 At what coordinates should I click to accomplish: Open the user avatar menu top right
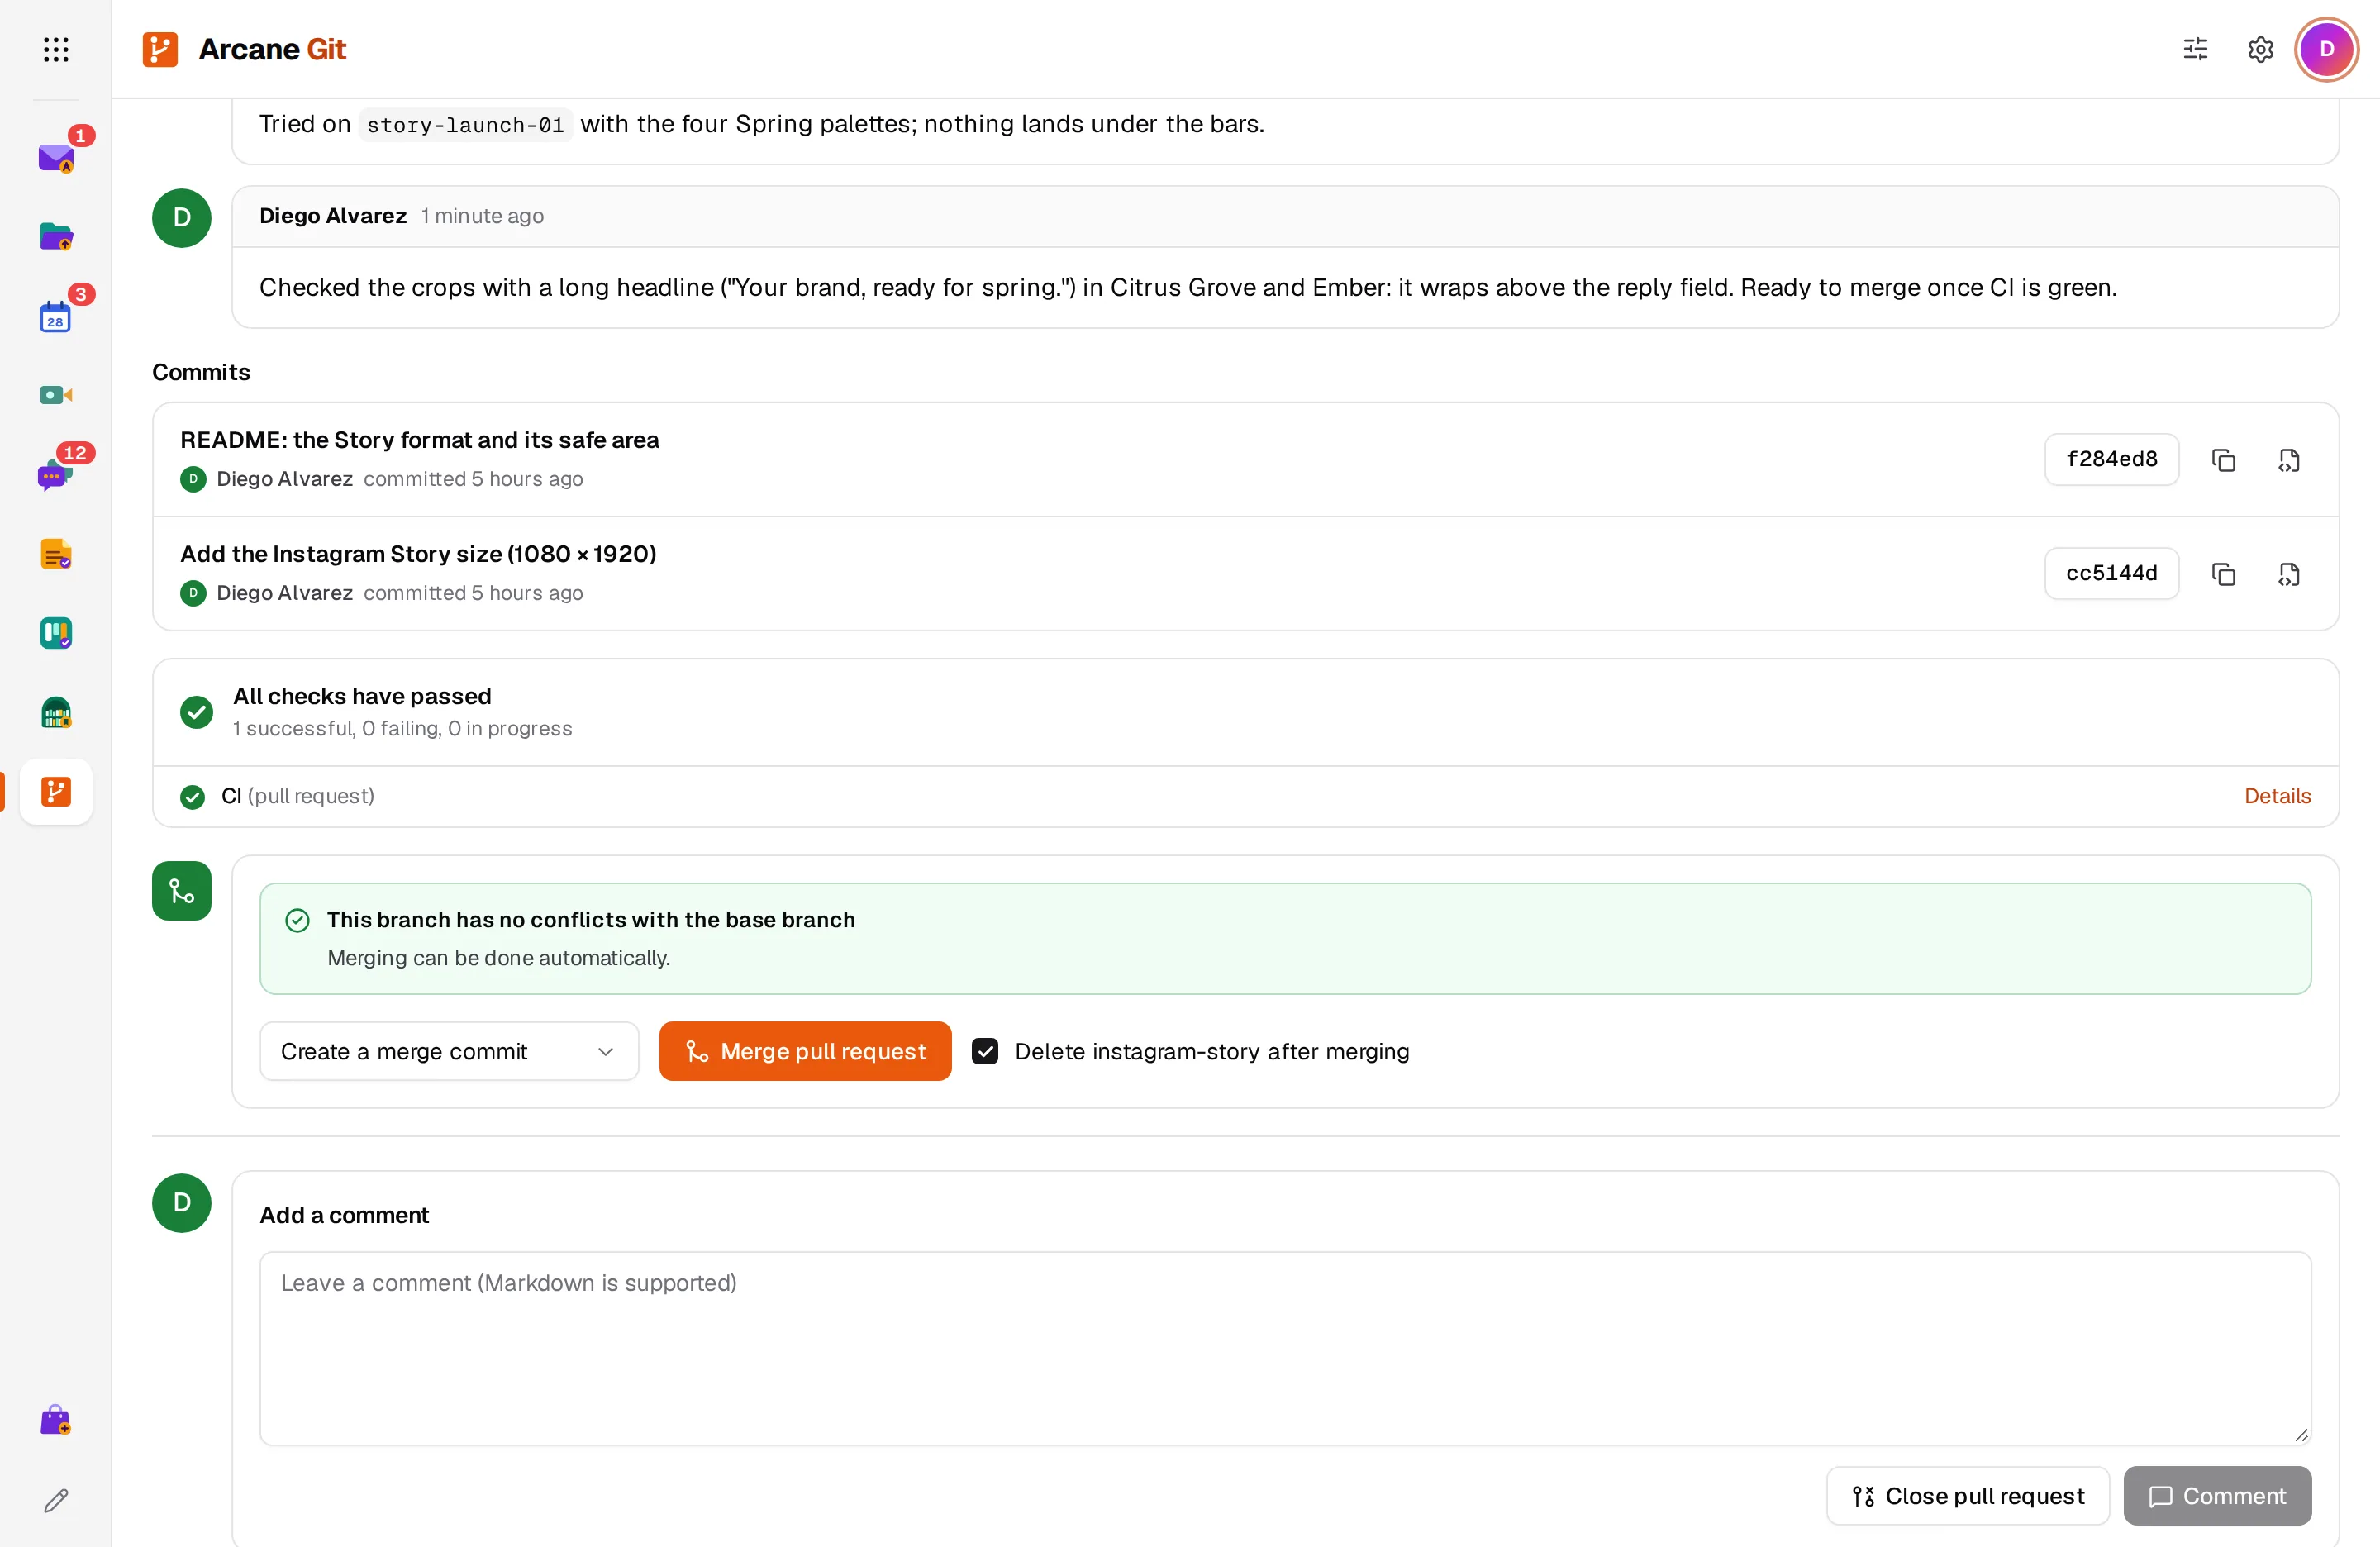click(x=2326, y=49)
